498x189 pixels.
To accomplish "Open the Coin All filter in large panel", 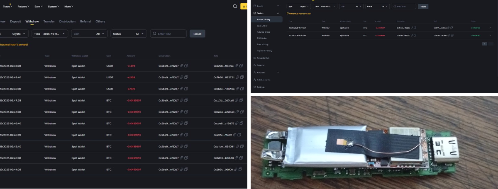I will pos(89,34).
